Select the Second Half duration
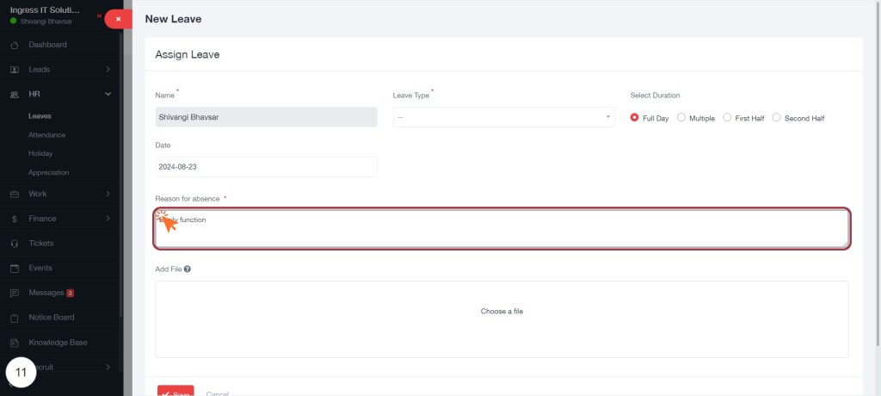The width and height of the screenshot is (881, 396). coord(777,118)
